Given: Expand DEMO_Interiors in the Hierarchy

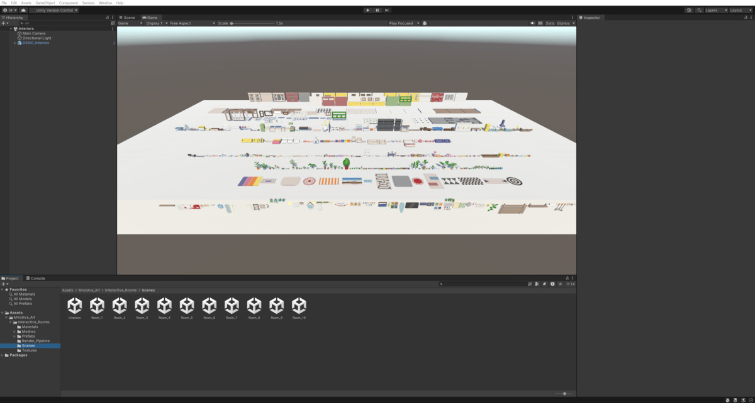Looking at the screenshot, I should click(x=14, y=43).
